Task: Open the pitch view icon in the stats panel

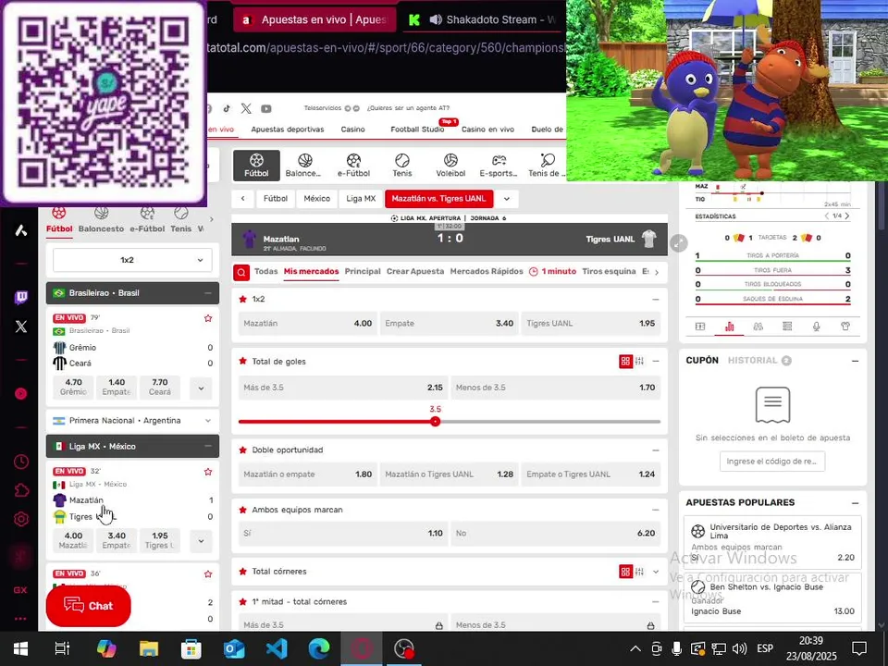Action: (x=700, y=327)
